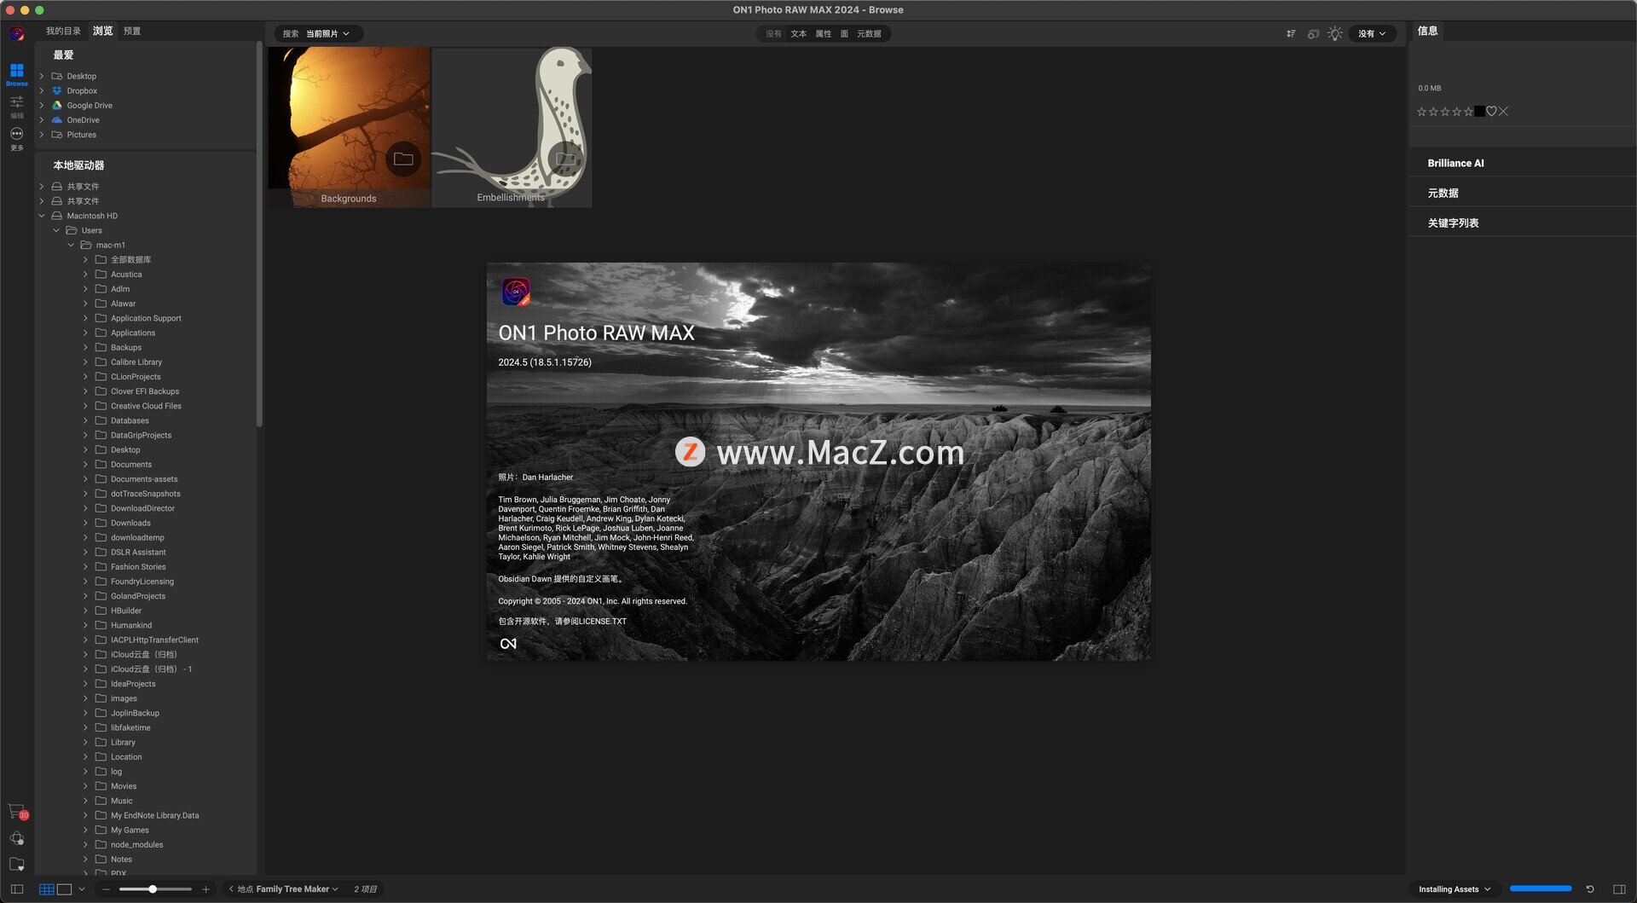Click the stacked images icon in toolbar
This screenshot has height=903, width=1637.
pos(1313,34)
